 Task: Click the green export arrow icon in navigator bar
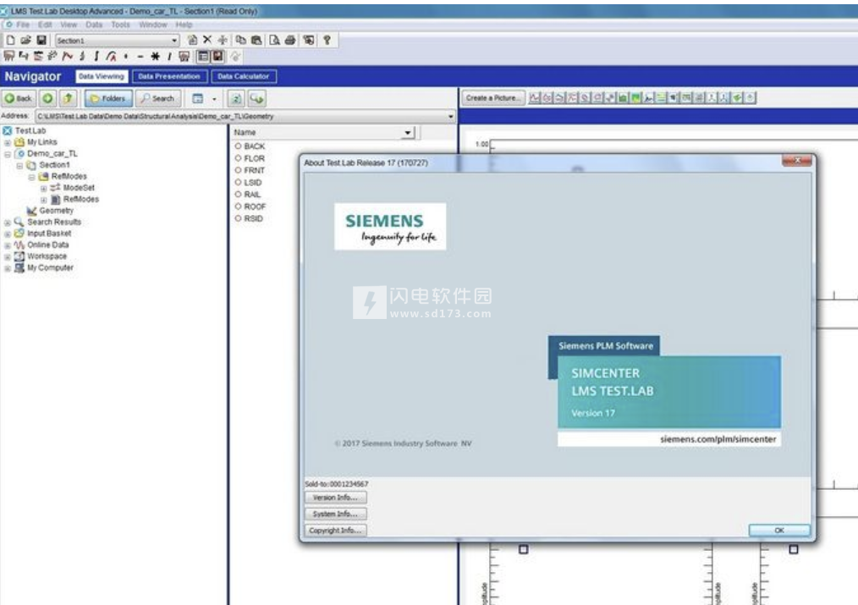click(256, 98)
